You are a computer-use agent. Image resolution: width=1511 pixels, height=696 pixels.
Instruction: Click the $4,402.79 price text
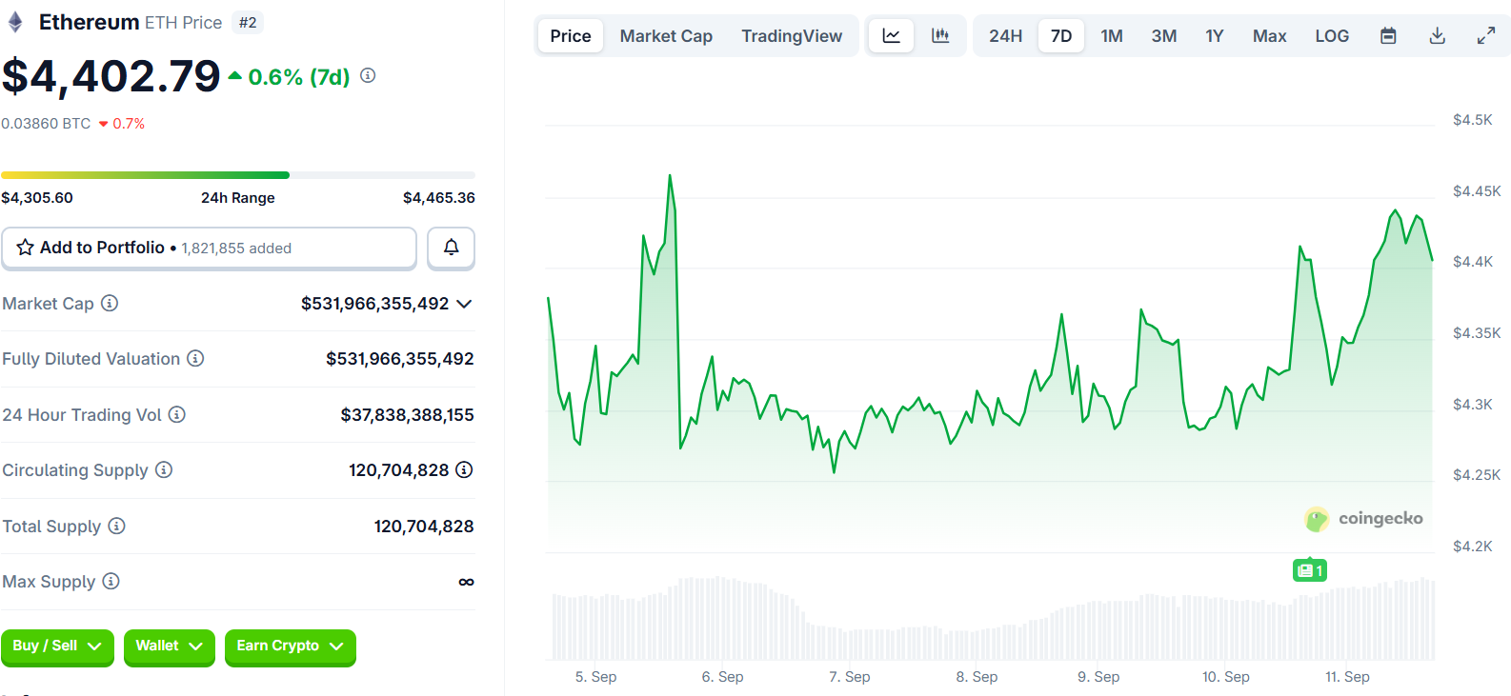point(111,76)
